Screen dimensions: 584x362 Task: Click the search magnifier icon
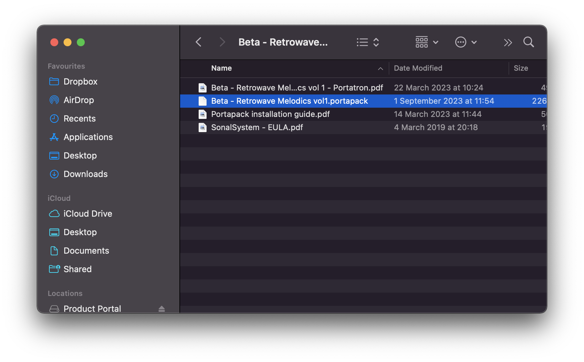[x=528, y=42]
